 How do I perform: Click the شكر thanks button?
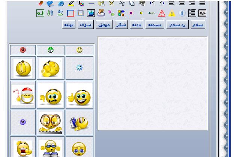click(121, 25)
